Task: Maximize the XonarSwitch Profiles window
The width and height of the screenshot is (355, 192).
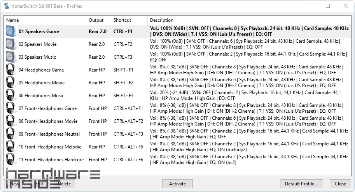Action: click(x=328, y=6)
